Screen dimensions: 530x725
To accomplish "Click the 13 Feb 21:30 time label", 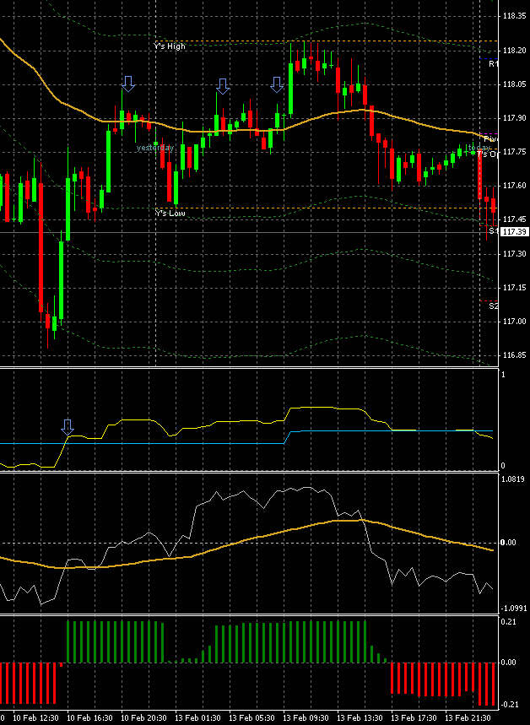I will pos(468,717).
